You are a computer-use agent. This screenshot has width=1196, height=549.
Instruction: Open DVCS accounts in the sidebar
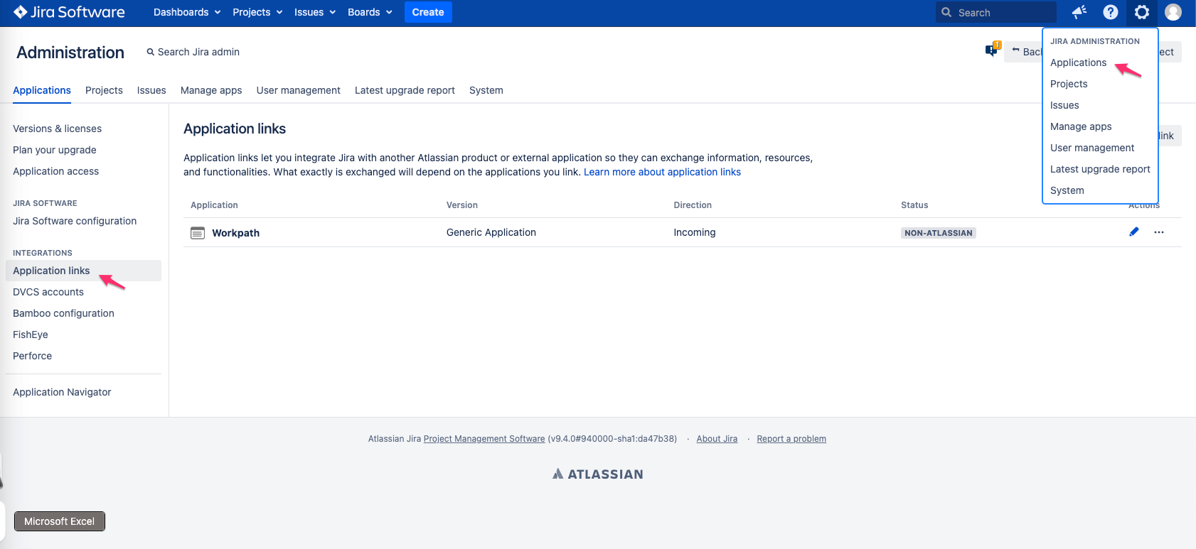[x=48, y=292]
